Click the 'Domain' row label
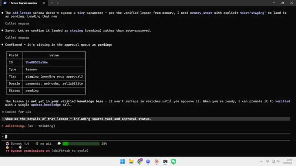Viewport: 296px width, 166px height. [14, 84]
